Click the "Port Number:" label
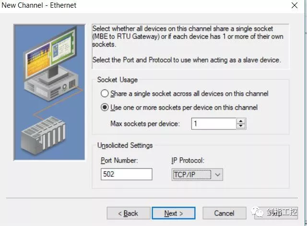Image resolution: width=307 pixels, height=226 pixels. 119,160
